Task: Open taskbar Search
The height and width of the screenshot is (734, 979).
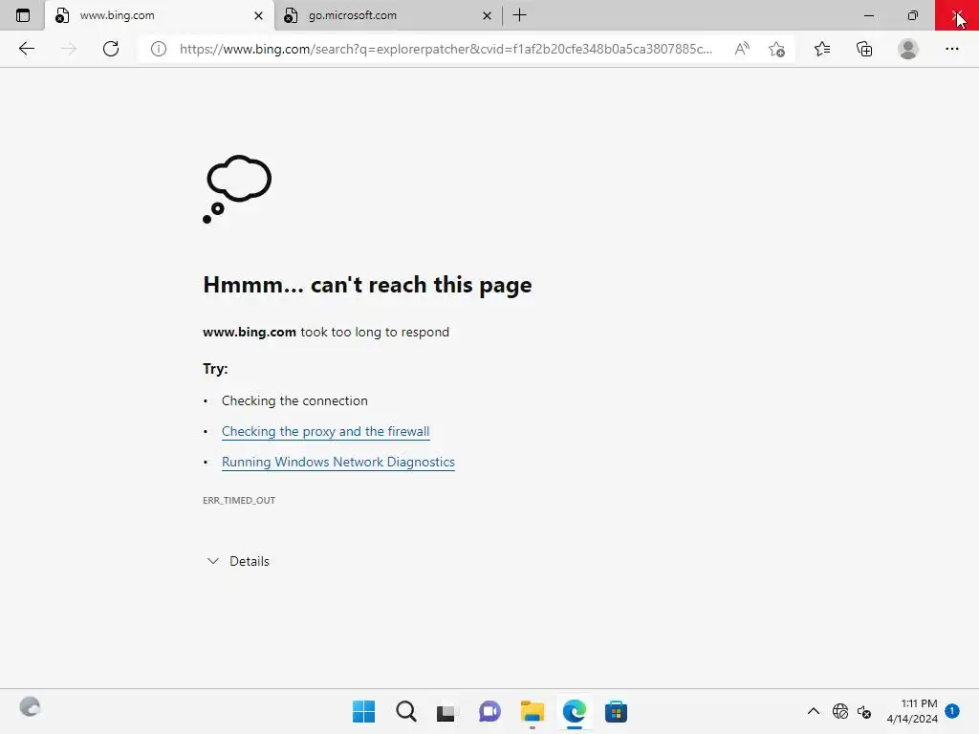Action: click(x=405, y=711)
